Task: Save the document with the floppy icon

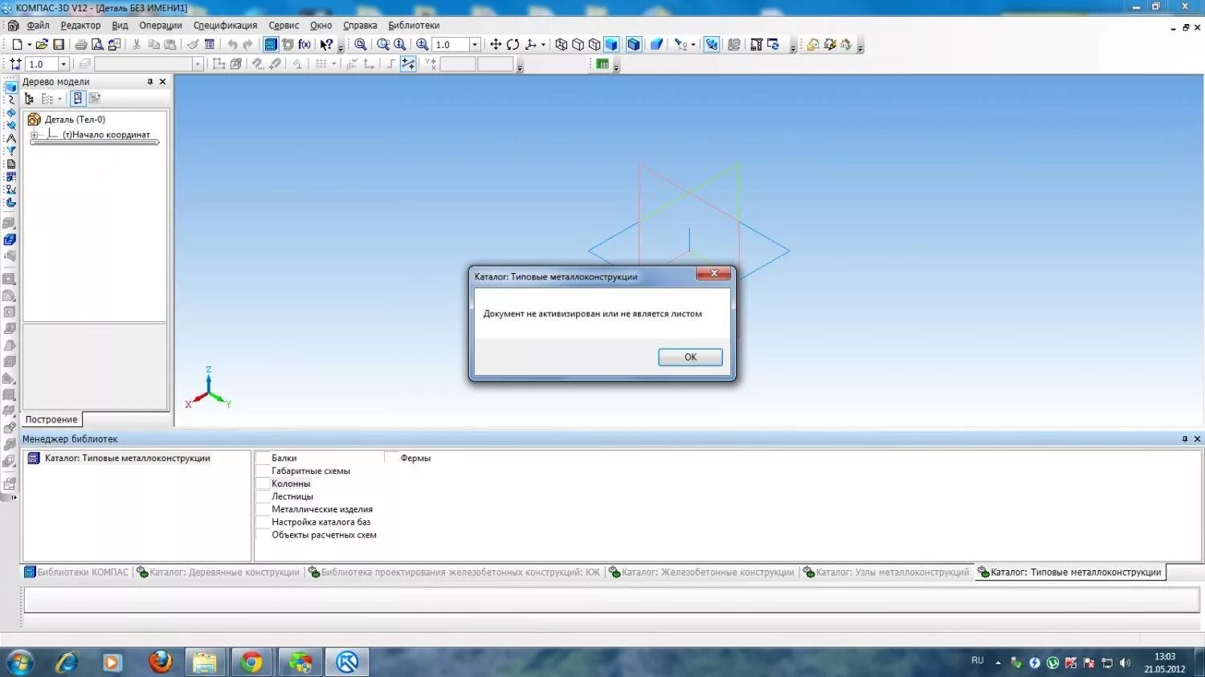Action: 59,45
